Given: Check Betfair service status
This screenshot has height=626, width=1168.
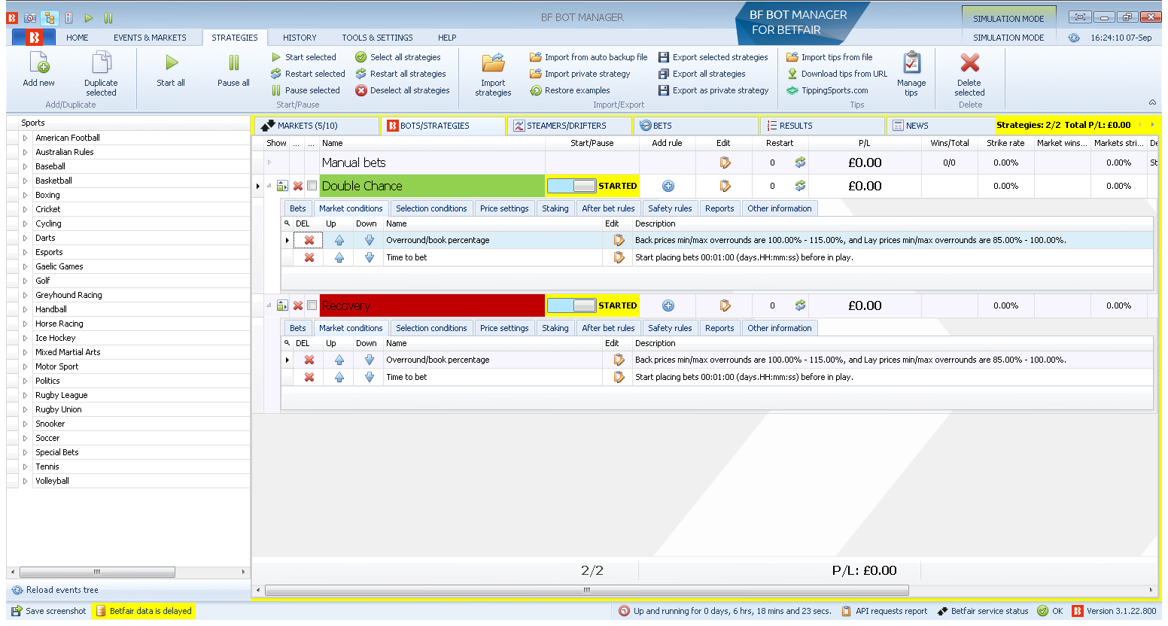Looking at the screenshot, I should pos(982,611).
